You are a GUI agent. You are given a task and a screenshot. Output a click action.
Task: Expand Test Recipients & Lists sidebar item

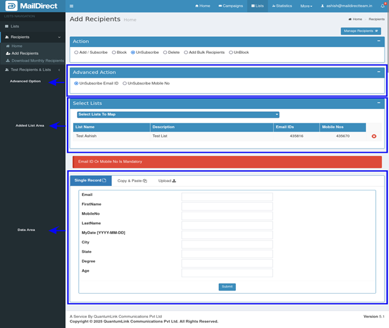(31, 69)
